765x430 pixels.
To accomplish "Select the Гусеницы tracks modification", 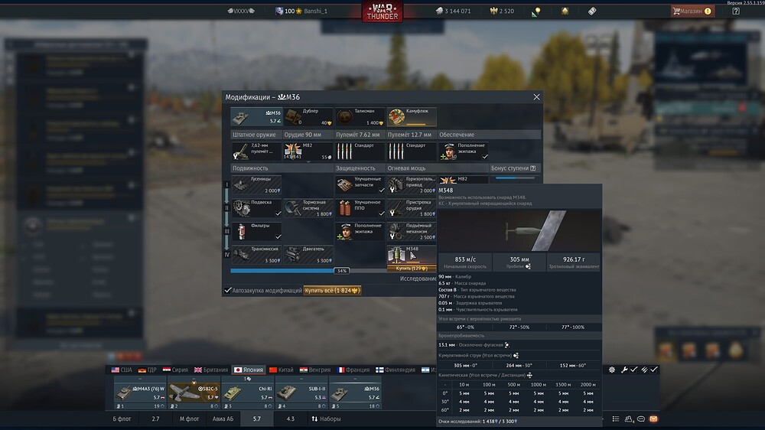I will (256, 185).
